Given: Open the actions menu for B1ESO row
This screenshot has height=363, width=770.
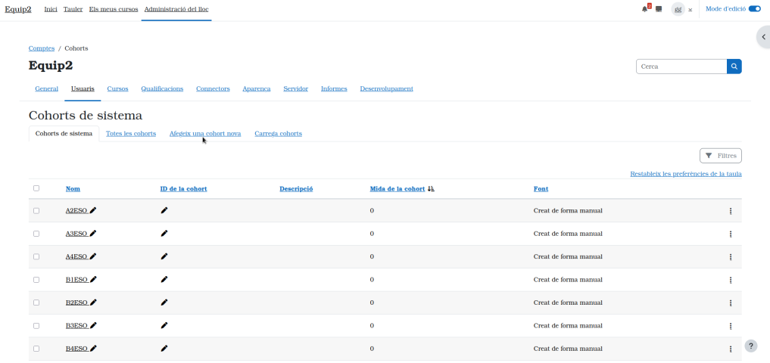Looking at the screenshot, I should click(x=731, y=280).
